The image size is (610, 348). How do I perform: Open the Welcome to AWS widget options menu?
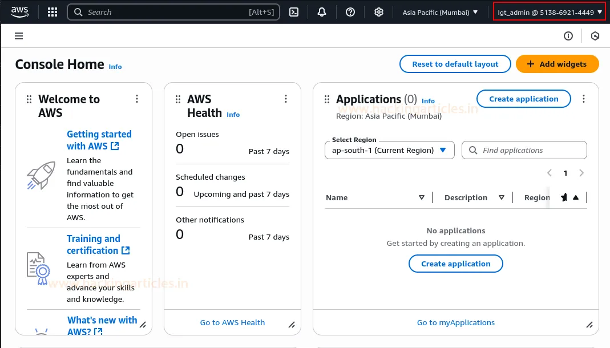(137, 99)
